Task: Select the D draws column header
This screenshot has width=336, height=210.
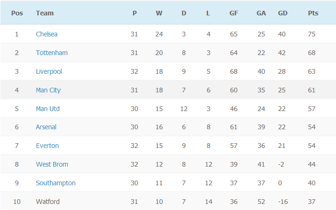Action: (184, 13)
